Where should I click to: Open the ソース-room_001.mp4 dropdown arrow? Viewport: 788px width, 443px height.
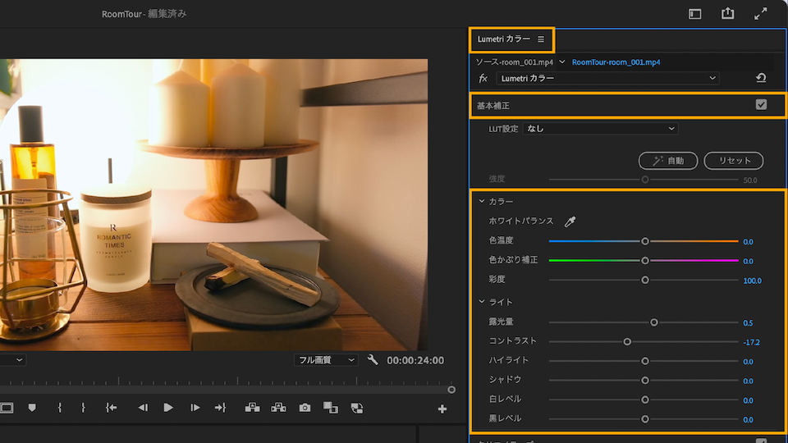[561, 62]
